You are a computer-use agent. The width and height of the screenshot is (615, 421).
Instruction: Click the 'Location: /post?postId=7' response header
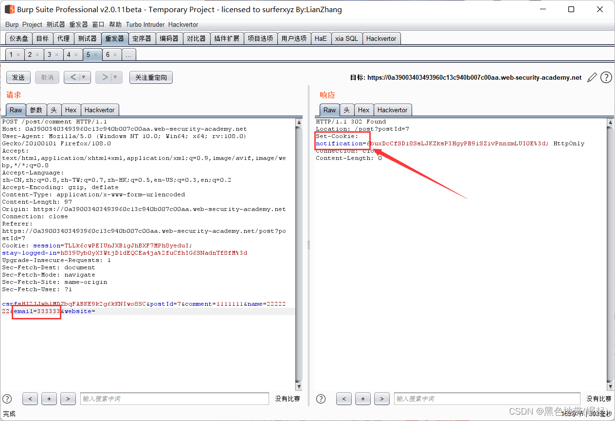click(x=362, y=129)
